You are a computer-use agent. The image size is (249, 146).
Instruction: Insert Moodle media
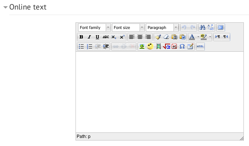tap(158, 47)
